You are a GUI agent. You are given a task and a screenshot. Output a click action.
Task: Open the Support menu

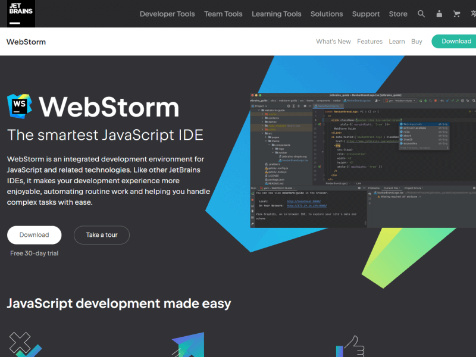(366, 14)
